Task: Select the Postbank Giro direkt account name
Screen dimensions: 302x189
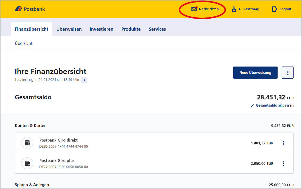Action: 59,140
